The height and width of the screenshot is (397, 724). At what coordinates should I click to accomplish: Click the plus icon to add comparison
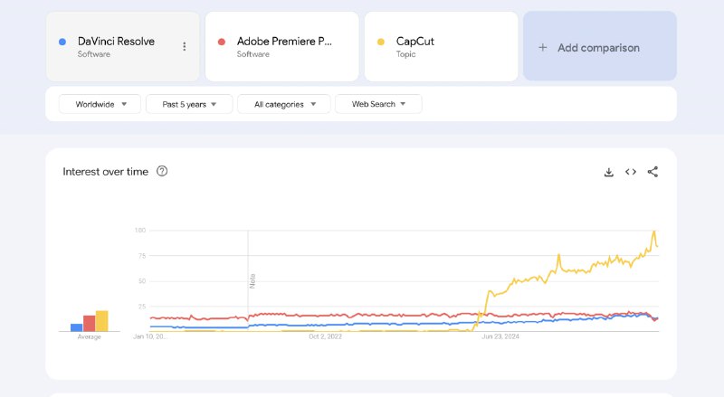(543, 48)
